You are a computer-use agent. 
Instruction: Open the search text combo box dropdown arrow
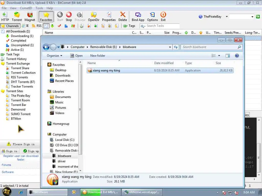tap(252, 17)
